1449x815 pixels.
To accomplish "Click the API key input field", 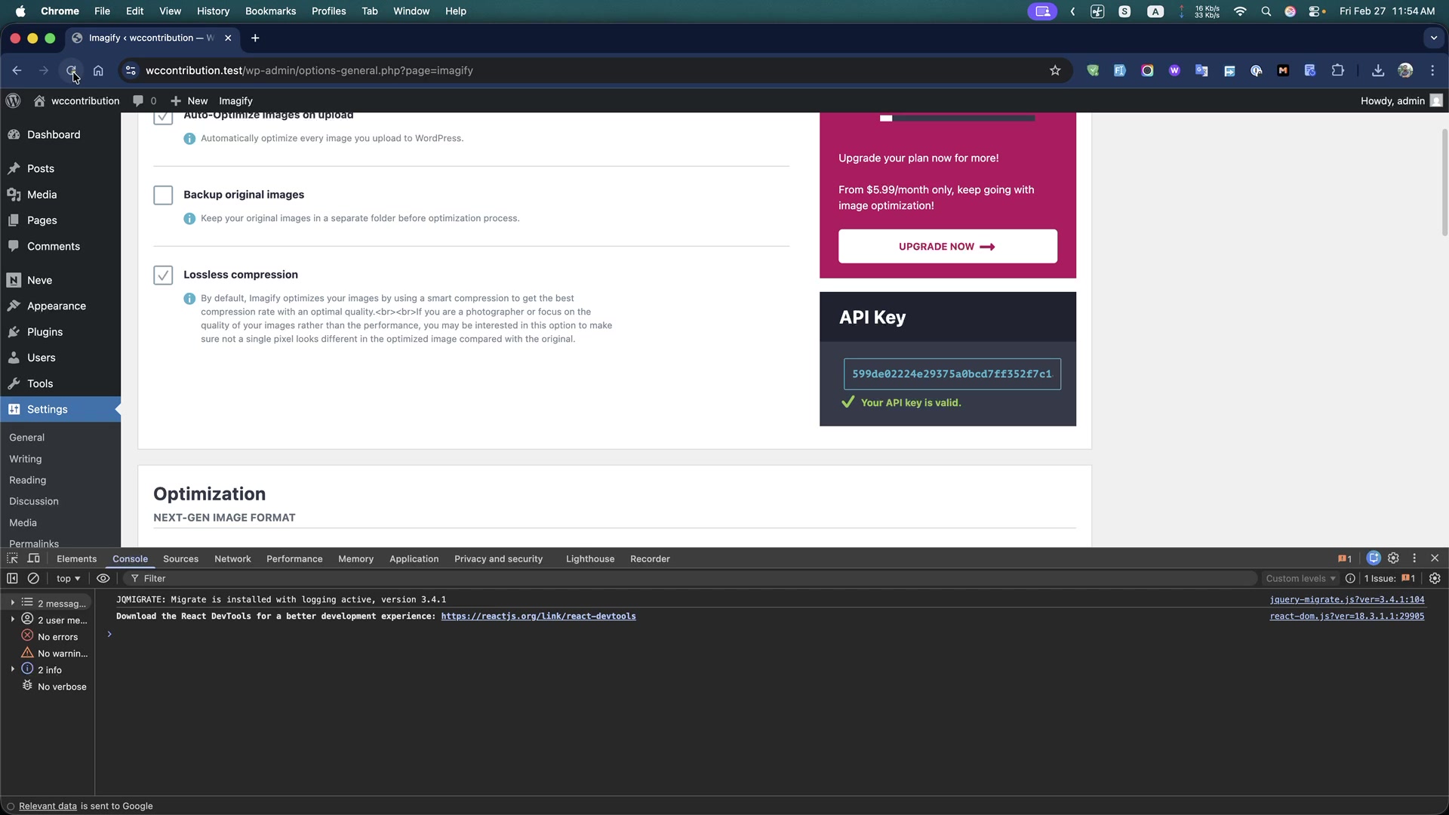I will click(952, 374).
